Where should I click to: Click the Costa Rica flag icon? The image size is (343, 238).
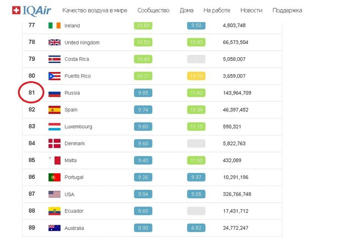[54, 59]
